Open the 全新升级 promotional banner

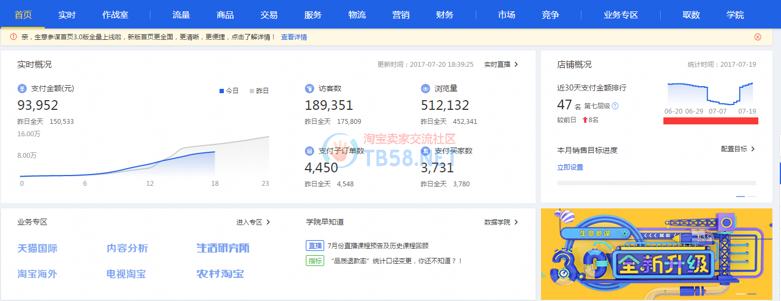tap(656, 254)
